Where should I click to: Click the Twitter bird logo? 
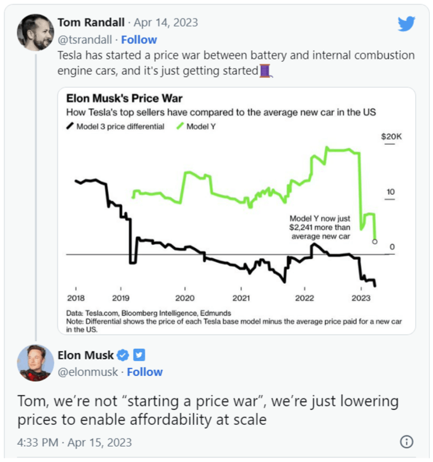(406, 24)
